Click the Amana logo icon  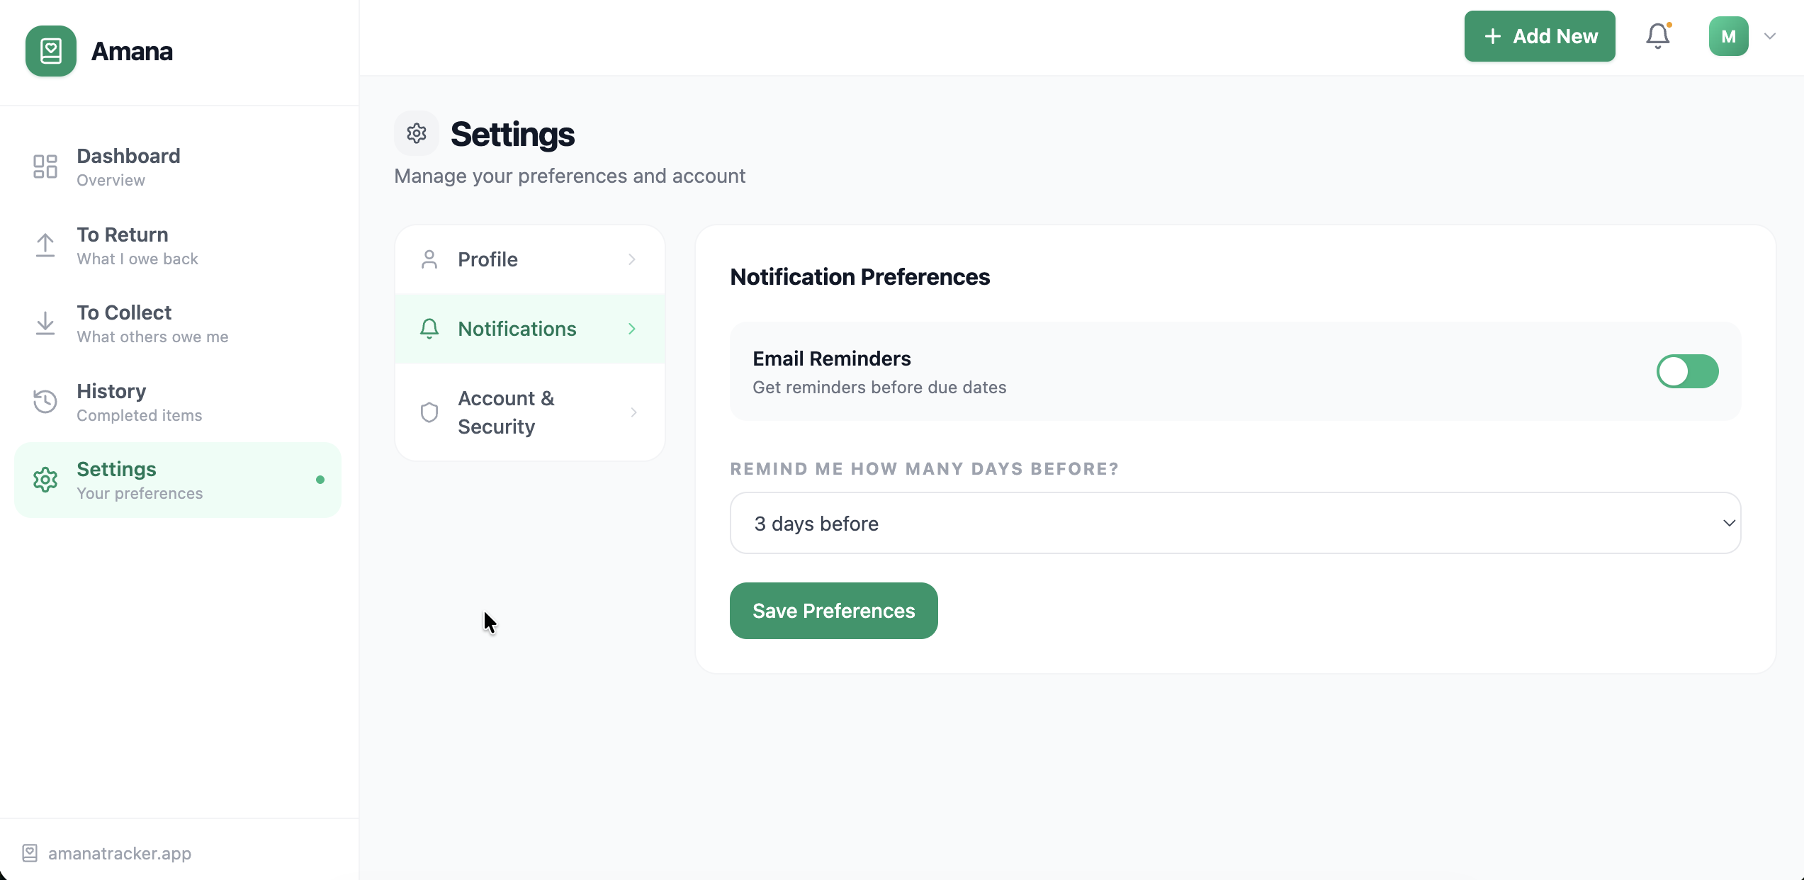pos(50,51)
